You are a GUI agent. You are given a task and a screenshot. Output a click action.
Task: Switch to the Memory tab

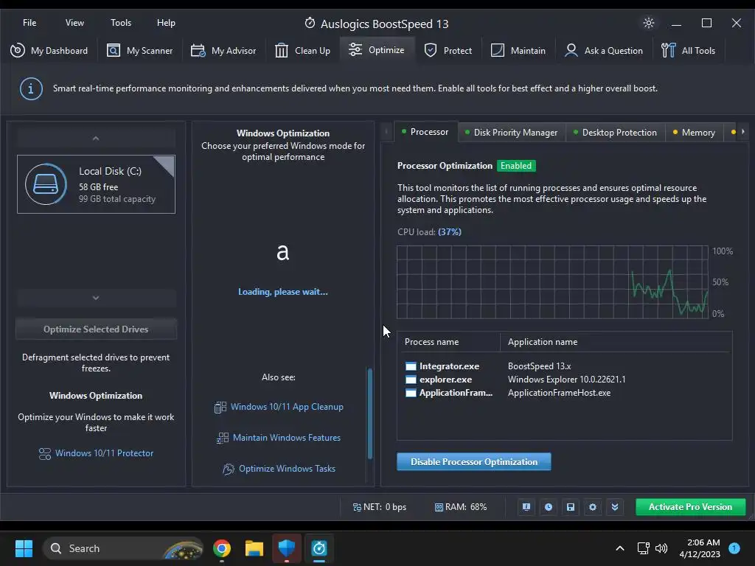pyautogui.click(x=694, y=133)
